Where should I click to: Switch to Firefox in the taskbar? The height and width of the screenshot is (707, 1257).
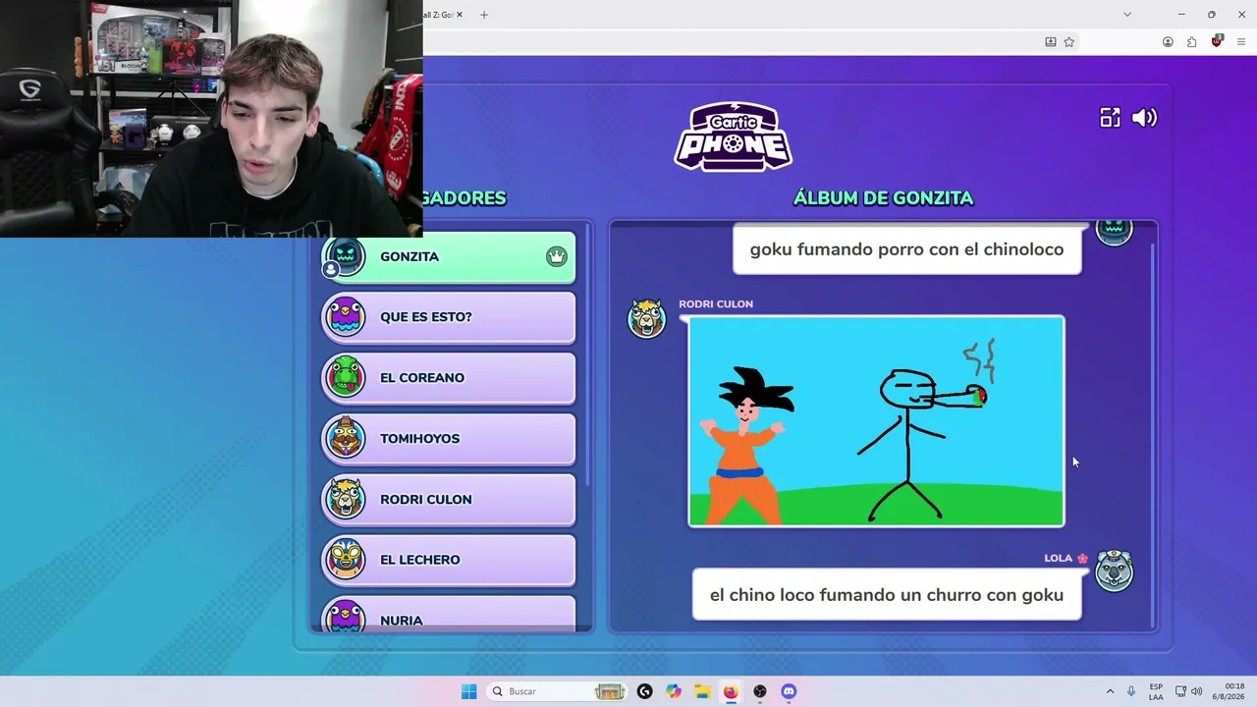731,691
